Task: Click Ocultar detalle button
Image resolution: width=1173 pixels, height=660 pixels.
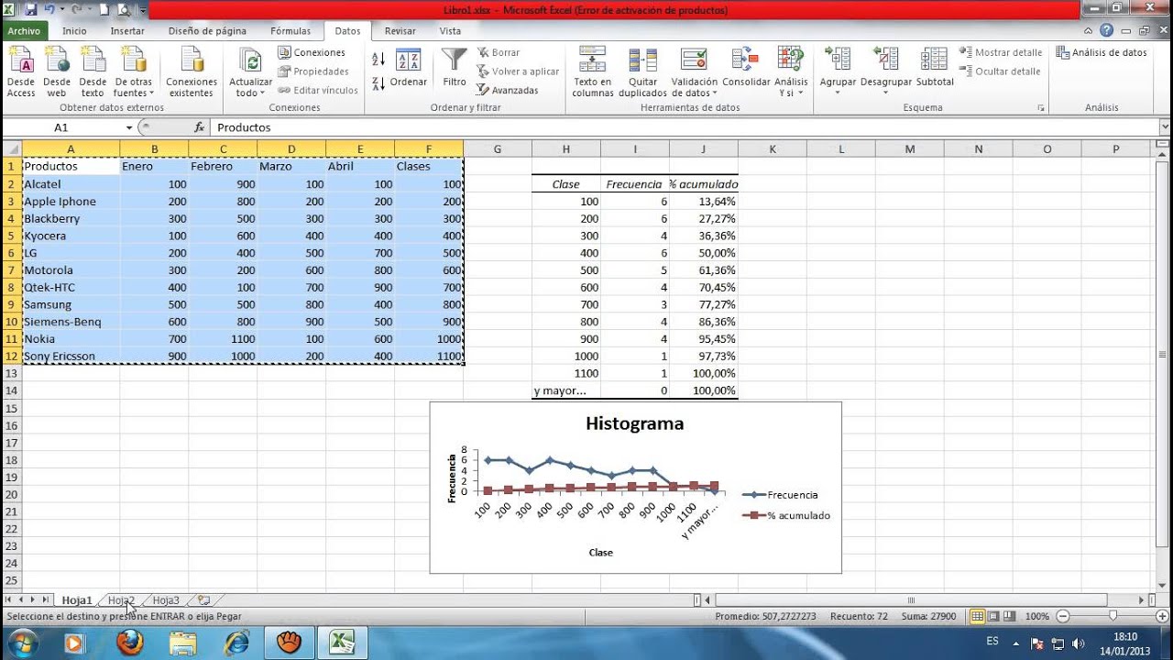Action: [x=1000, y=71]
